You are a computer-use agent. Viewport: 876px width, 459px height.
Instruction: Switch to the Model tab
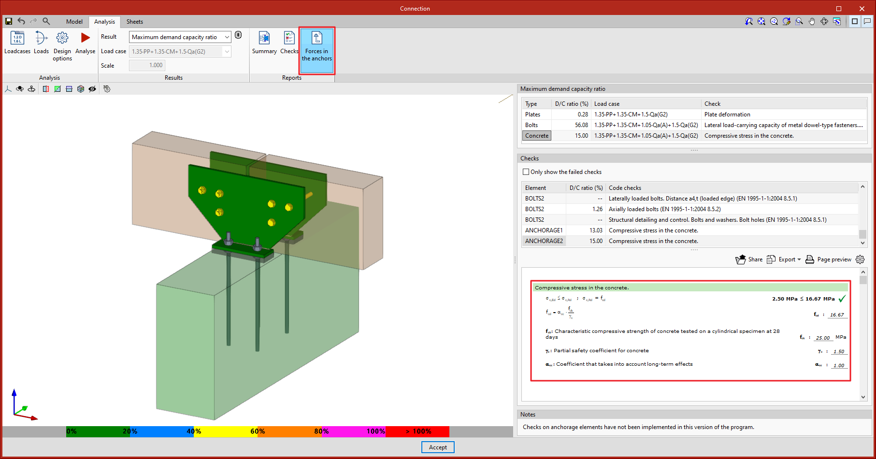pyautogui.click(x=74, y=21)
